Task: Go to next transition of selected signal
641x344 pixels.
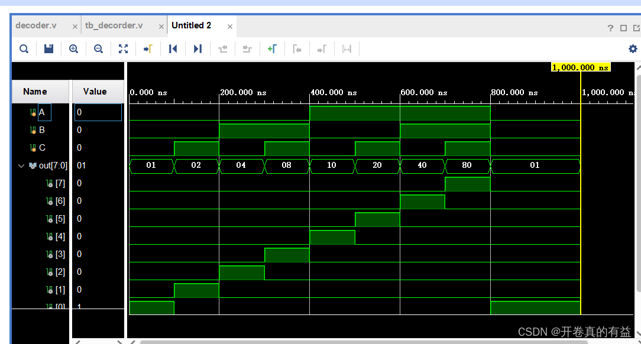Action: pyautogui.click(x=197, y=48)
